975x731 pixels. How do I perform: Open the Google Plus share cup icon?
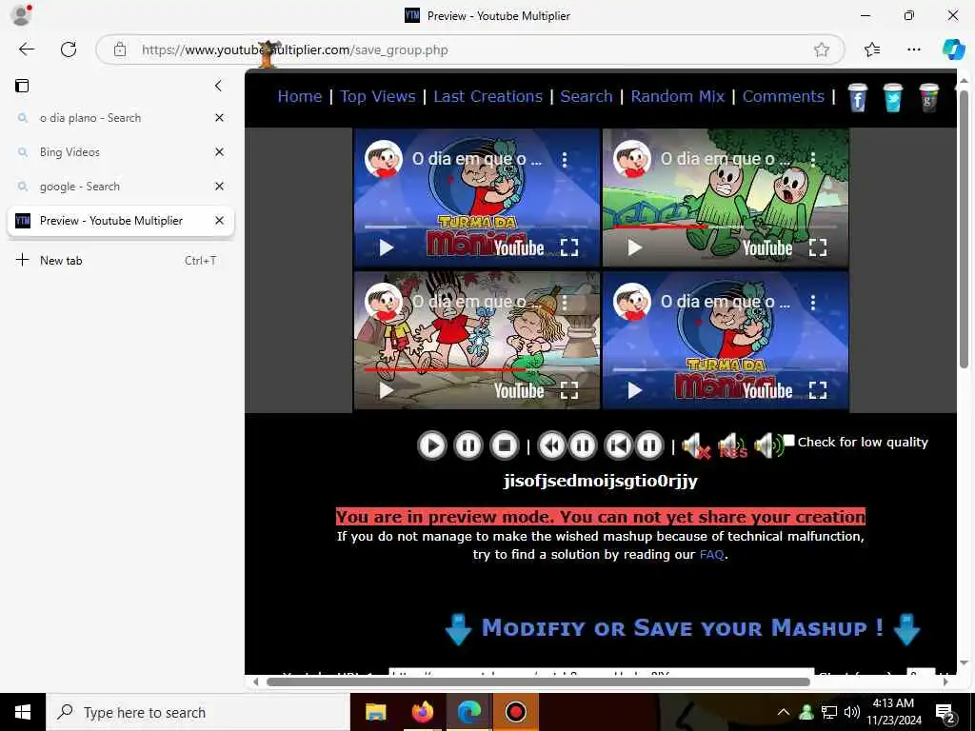[x=929, y=97]
